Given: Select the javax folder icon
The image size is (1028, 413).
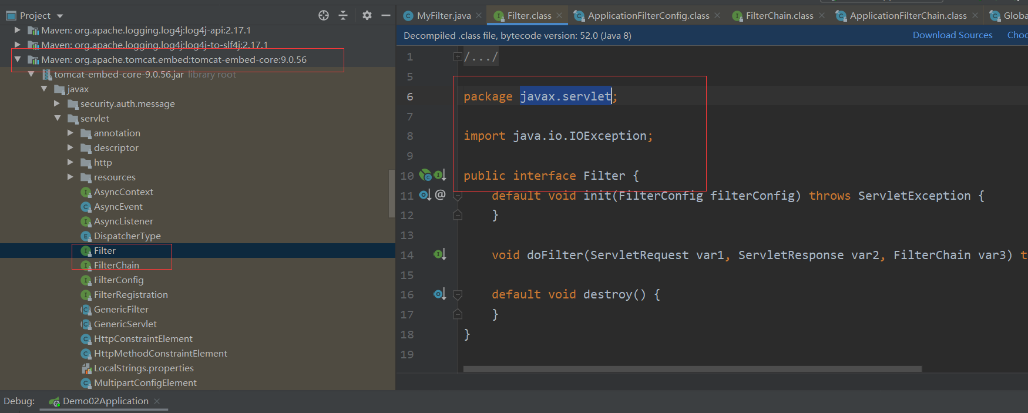Looking at the screenshot, I should 59,89.
